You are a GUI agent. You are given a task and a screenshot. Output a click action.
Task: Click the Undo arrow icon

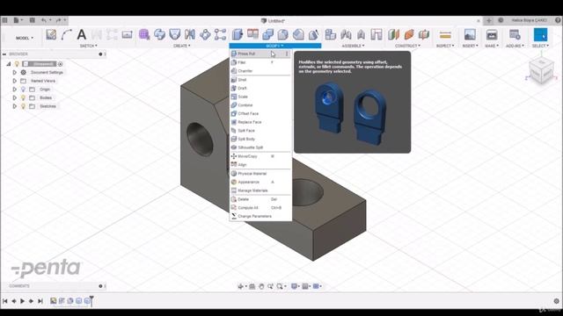pyautogui.click(x=44, y=20)
